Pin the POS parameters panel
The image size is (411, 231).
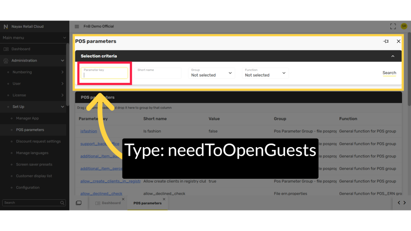(x=386, y=41)
